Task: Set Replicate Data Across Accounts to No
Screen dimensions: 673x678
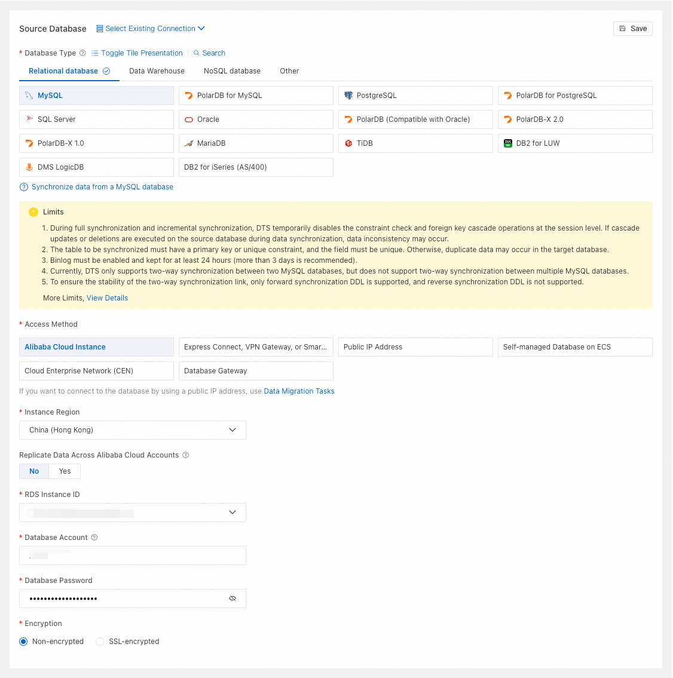Action: click(34, 471)
